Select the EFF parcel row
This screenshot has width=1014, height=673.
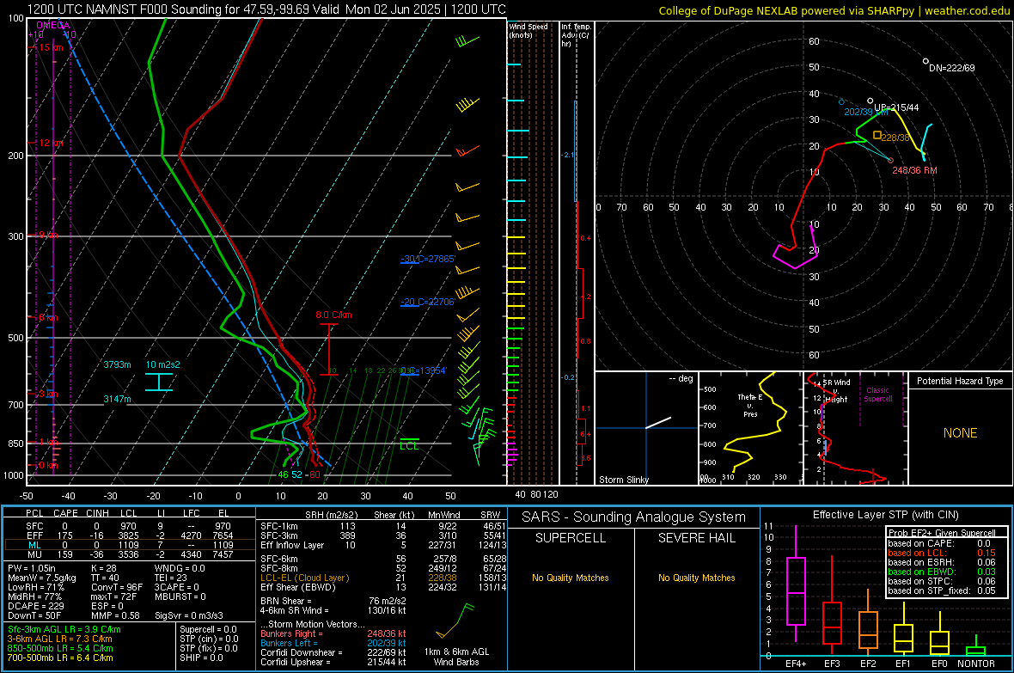coord(129,535)
